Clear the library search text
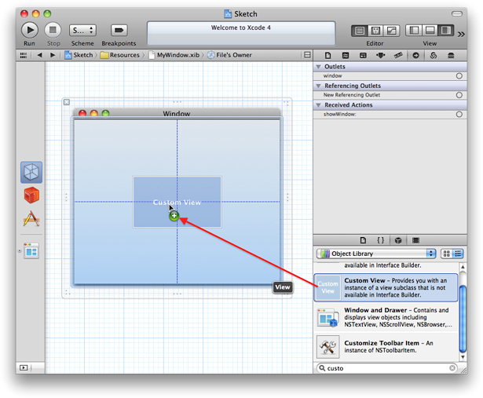 click(x=452, y=368)
